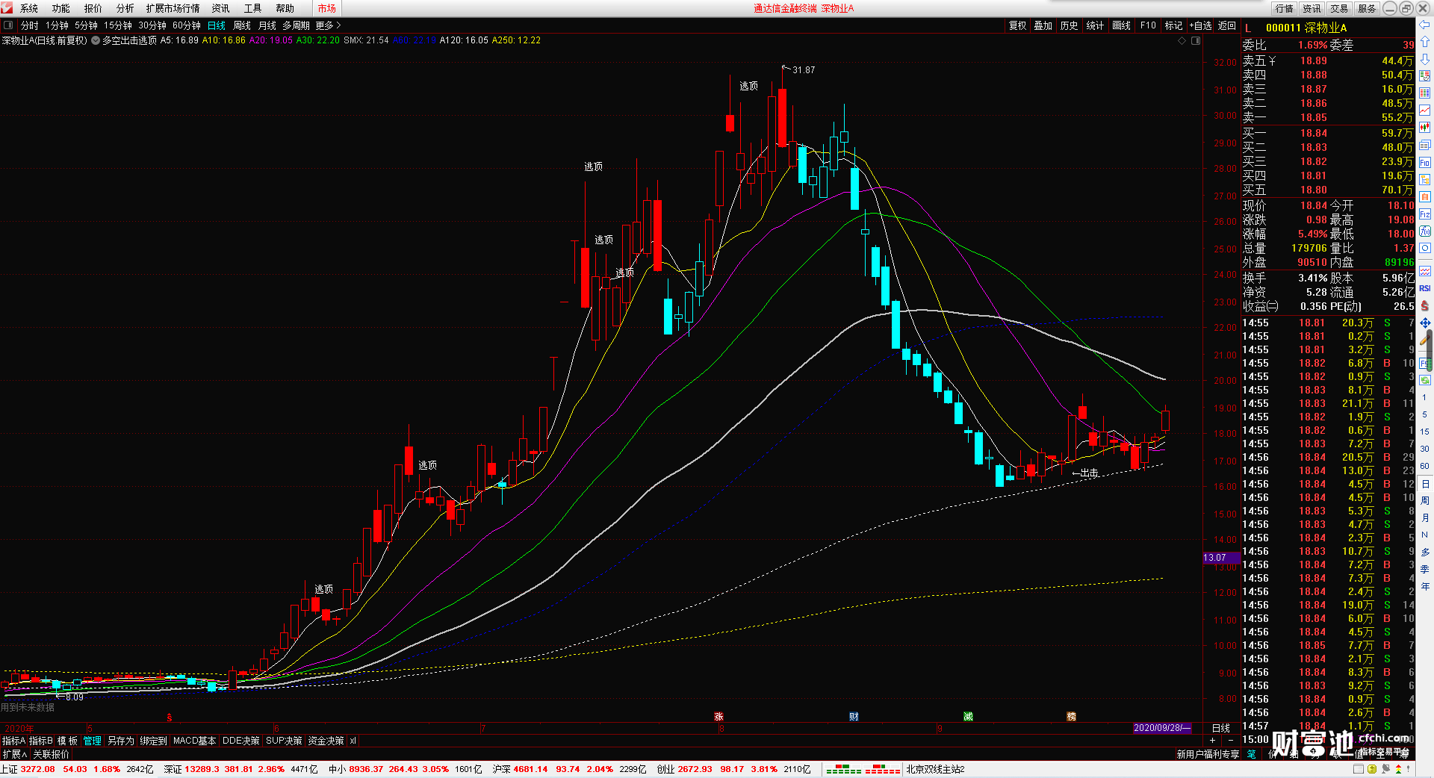Switch chart to 周线 period
This screenshot has height=778, width=1434.
point(242,25)
